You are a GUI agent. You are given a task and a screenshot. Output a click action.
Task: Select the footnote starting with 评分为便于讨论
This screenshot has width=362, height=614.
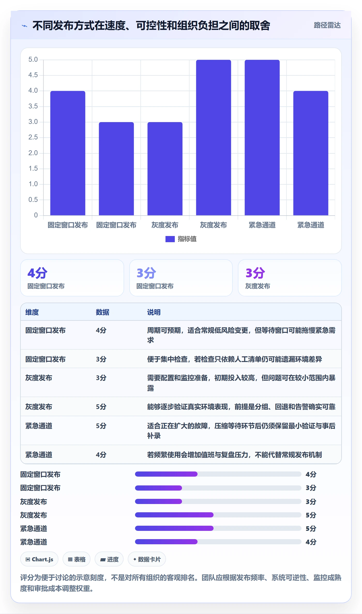[x=181, y=583]
